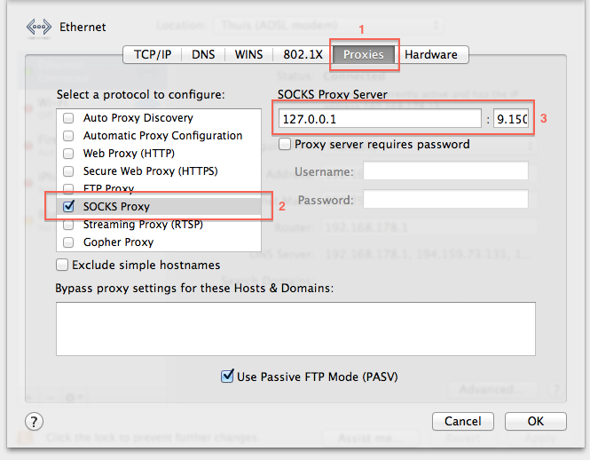This screenshot has width=590, height=460.
Task: Toggle the SOCKS Proxy checkbox
Action: click(x=69, y=206)
